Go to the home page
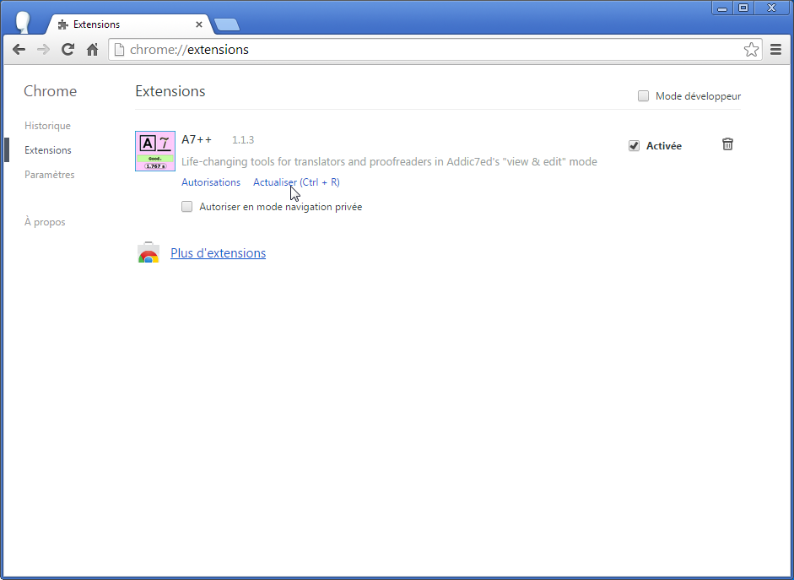Screen dimensions: 794x580 tap(93, 50)
